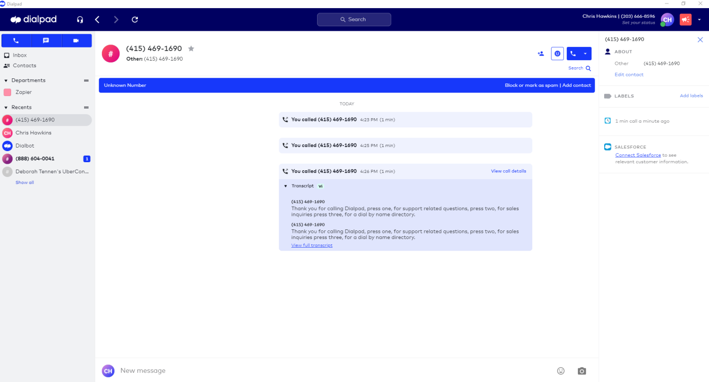The height and width of the screenshot is (382, 709).
Task: Click 'Connect Salesforce' link
Action: tap(638, 155)
